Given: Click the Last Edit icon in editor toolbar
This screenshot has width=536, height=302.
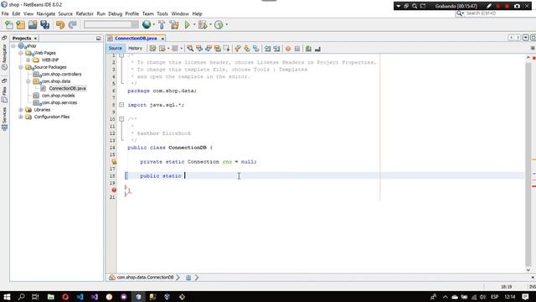Looking at the screenshot, I should point(152,49).
